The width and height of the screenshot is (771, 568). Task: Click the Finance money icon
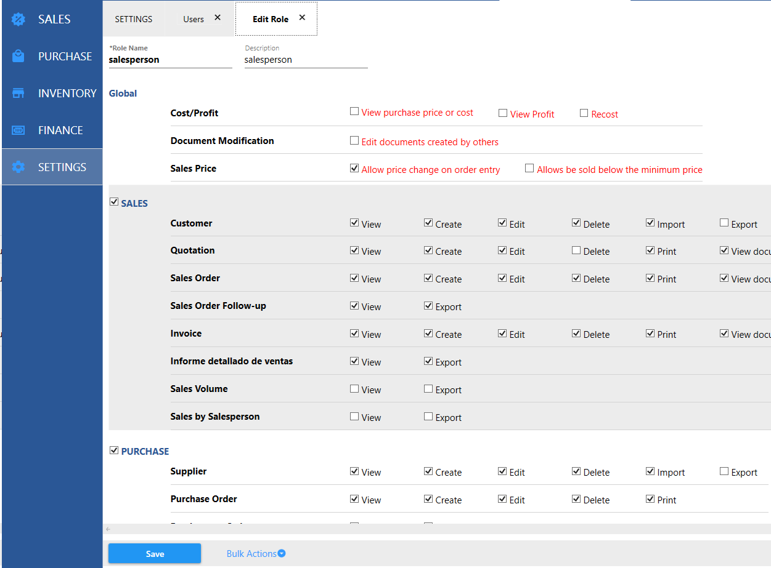click(18, 130)
